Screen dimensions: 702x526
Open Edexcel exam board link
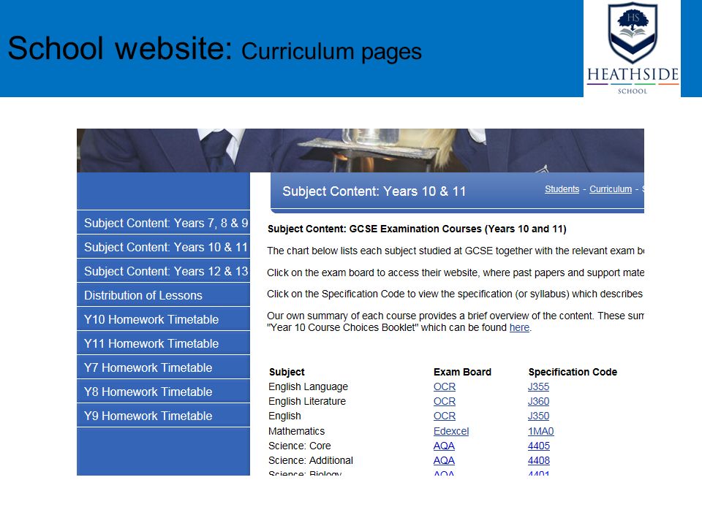click(451, 431)
